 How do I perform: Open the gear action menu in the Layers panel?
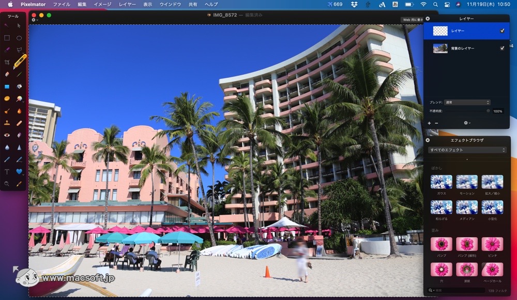pyautogui.click(x=466, y=123)
